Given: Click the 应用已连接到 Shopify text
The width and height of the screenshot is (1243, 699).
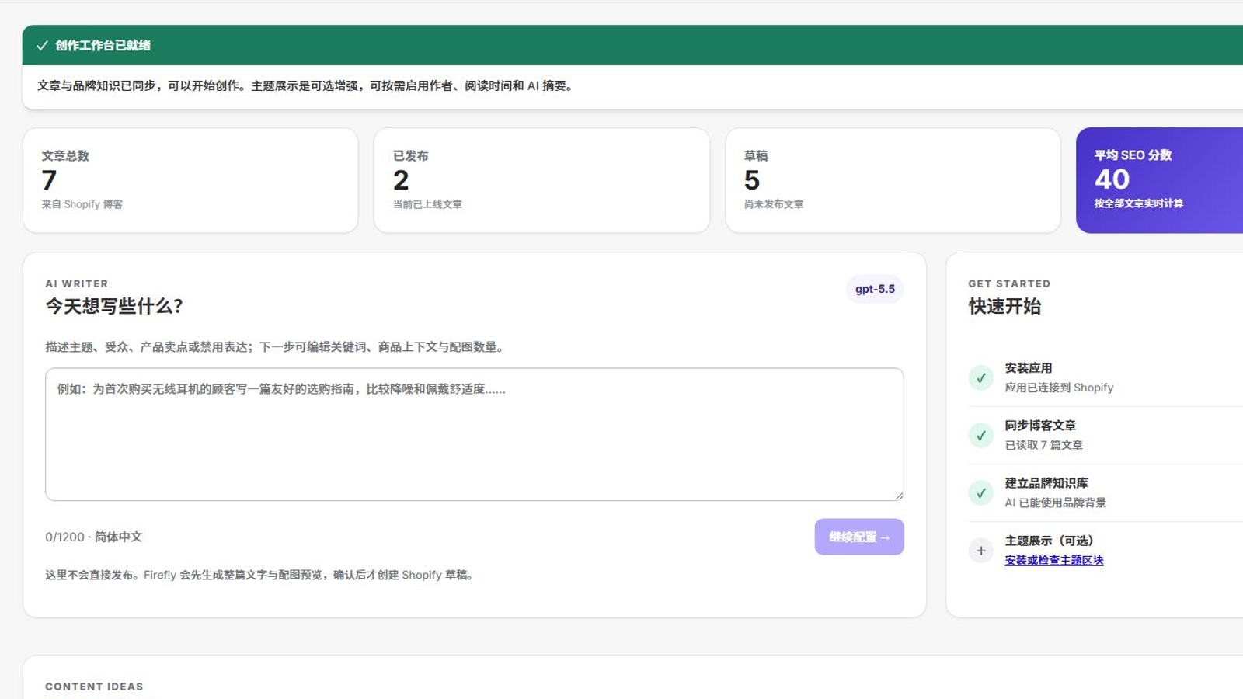Looking at the screenshot, I should pyautogui.click(x=1059, y=388).
